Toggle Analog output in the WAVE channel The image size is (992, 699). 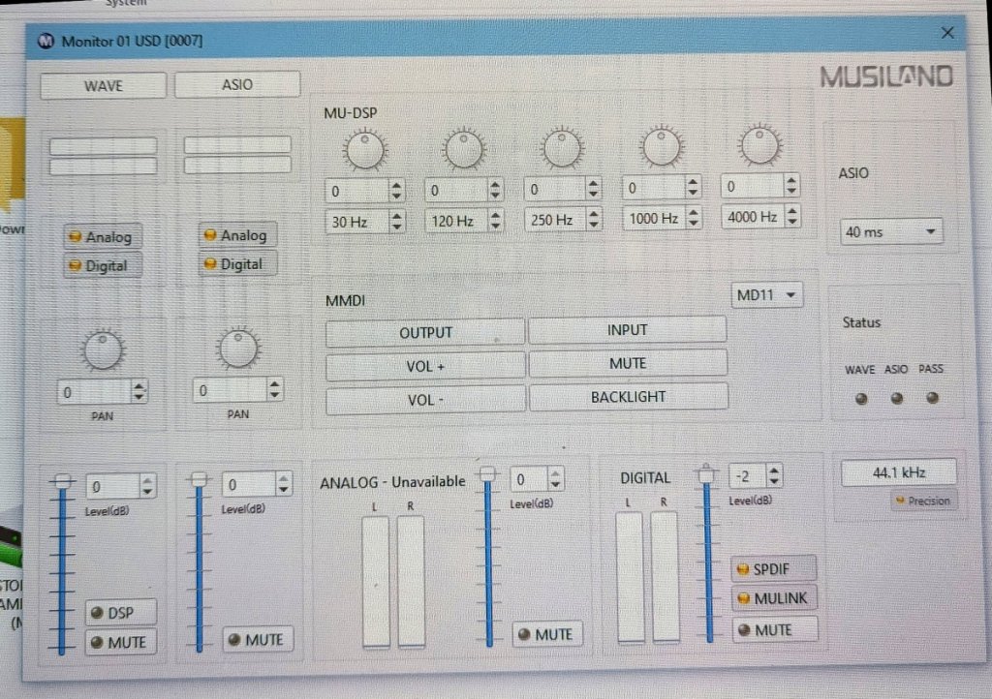103,237
